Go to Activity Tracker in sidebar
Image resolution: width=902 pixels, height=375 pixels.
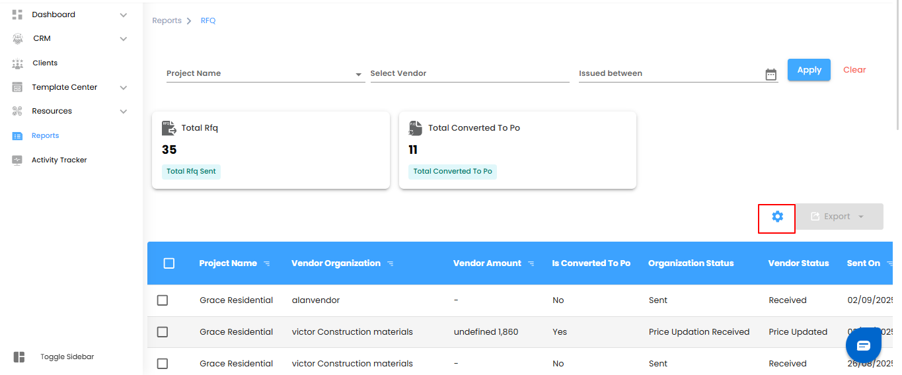tap(59, 160)
